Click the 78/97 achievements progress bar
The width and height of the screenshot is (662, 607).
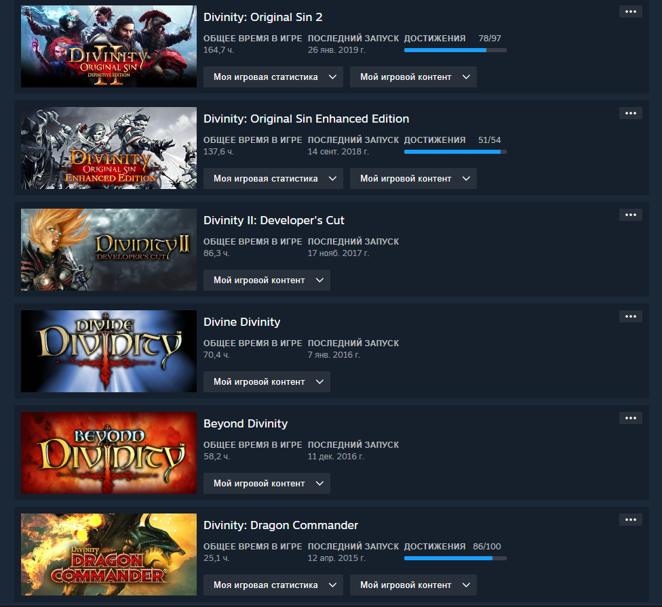(x=455, y=50)
